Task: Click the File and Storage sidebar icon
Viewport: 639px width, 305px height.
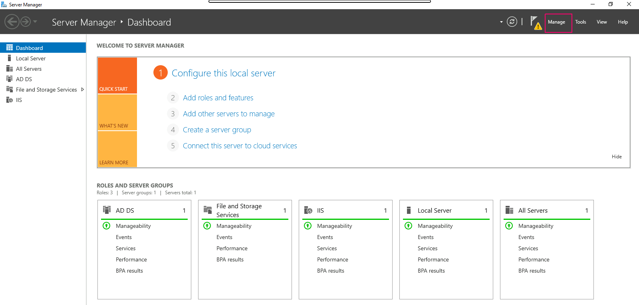Action: (x=10, y=89)
